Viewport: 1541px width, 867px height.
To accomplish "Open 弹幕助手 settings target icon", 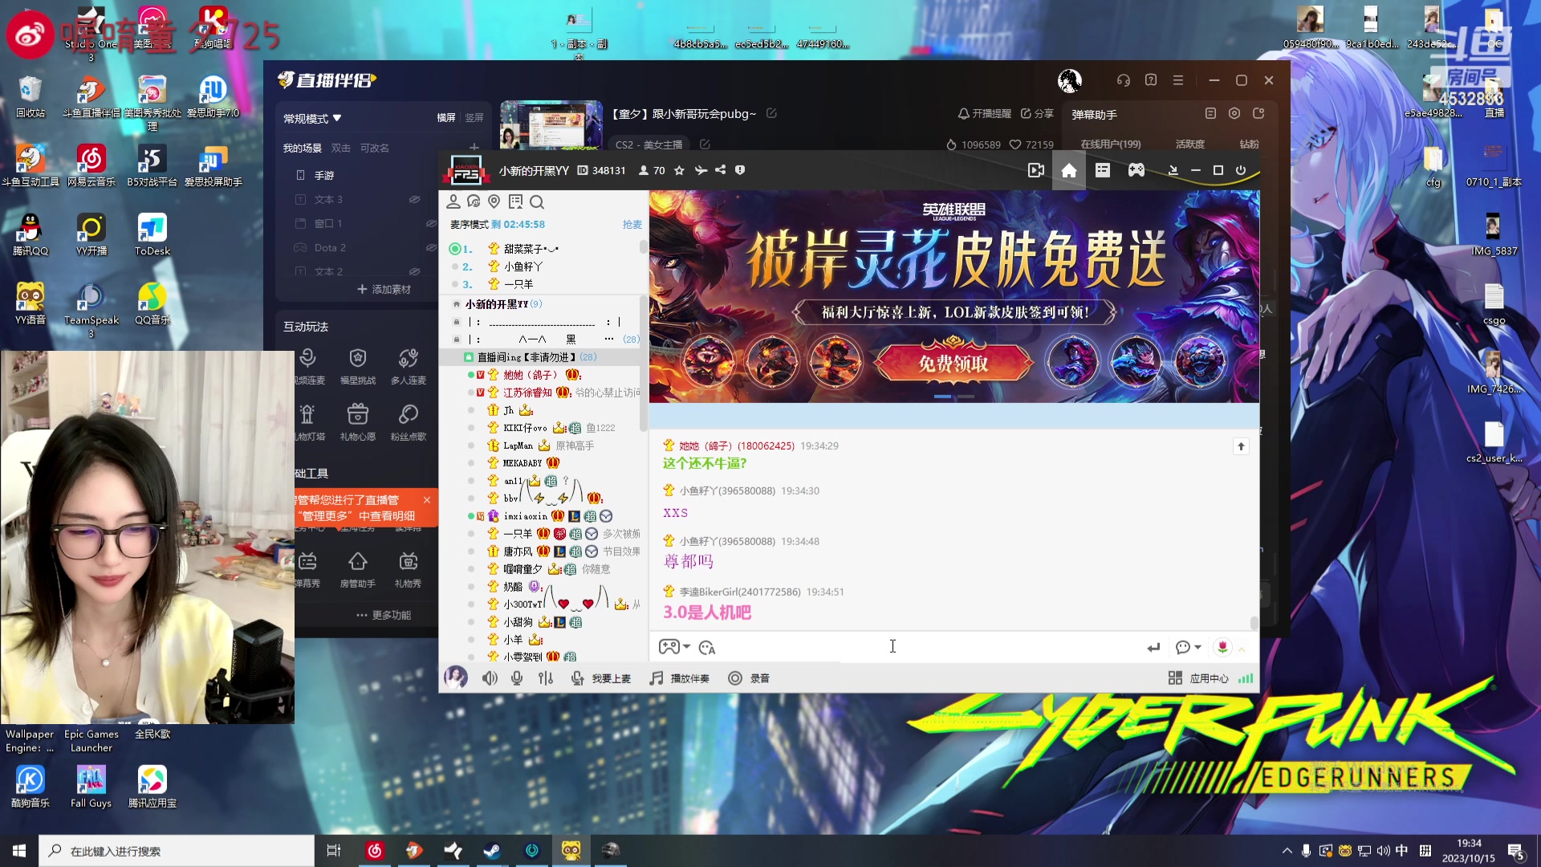I will pos(1234,114).
